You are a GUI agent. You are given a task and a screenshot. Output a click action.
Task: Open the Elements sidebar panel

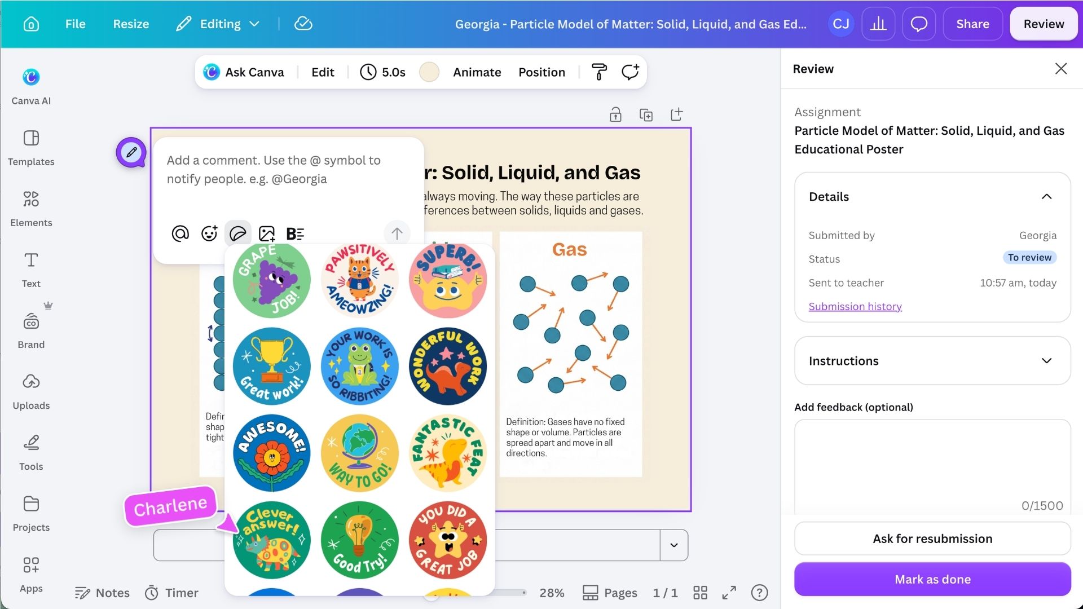coord(31,209)
